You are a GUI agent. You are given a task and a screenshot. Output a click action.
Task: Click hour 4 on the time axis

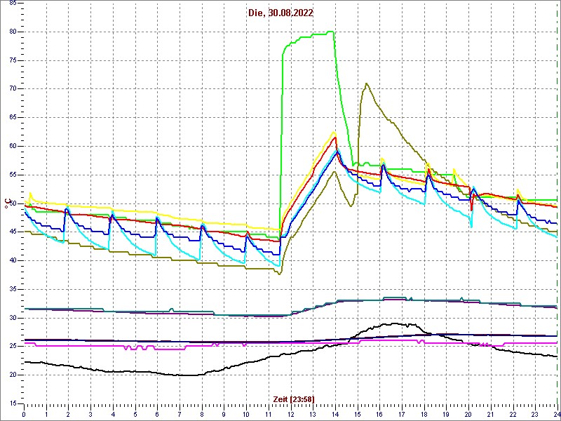pos(113,415)
